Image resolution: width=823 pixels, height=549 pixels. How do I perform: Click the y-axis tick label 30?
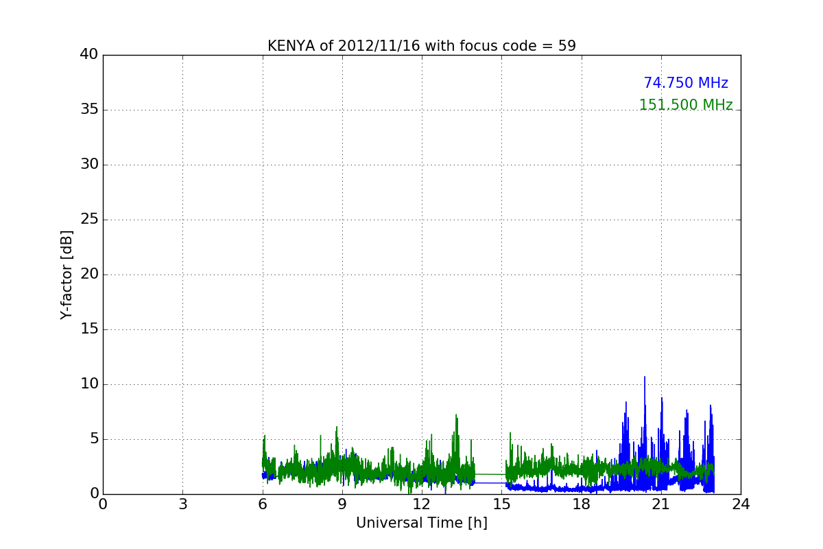pyautogui.click(x=89, y=165)
